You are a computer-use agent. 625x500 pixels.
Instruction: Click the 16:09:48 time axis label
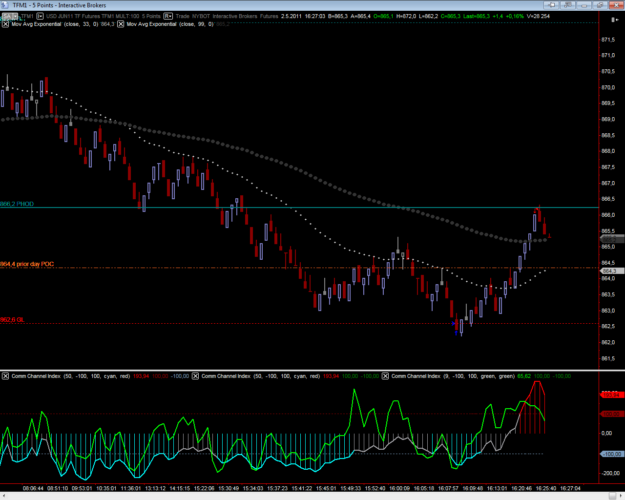tap(473, 488)
